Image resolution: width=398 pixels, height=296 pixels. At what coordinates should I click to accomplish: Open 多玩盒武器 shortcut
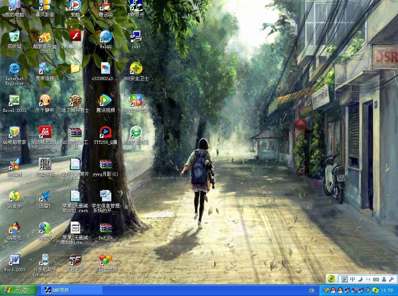coord(105,263)
